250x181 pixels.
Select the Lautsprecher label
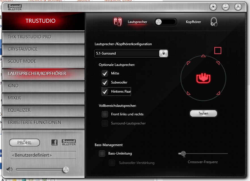(137, 22)
